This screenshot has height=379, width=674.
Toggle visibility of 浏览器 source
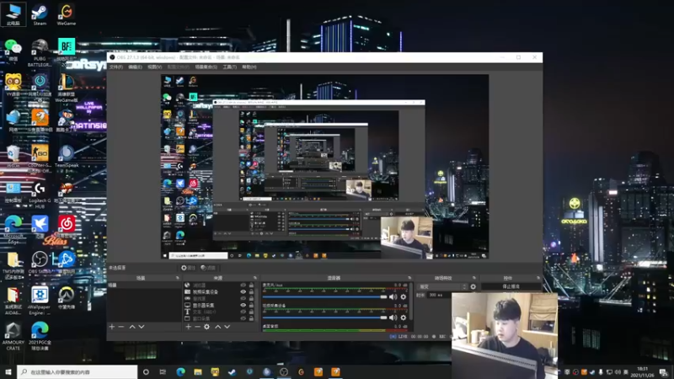(243, 285)
